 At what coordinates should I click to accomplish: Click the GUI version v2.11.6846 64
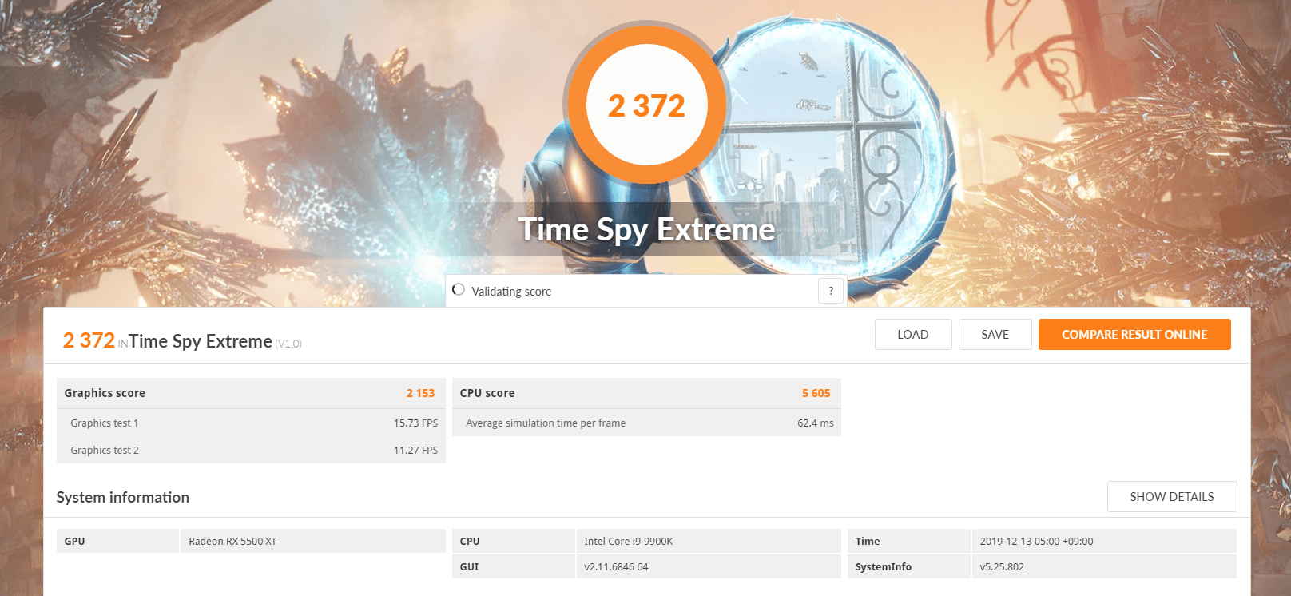[616, 567]
